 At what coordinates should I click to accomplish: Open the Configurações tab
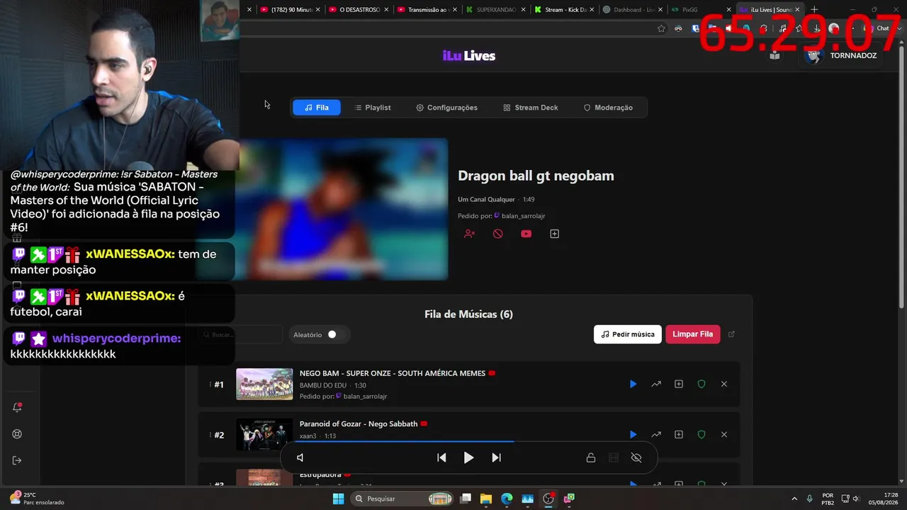pos(446,108)
